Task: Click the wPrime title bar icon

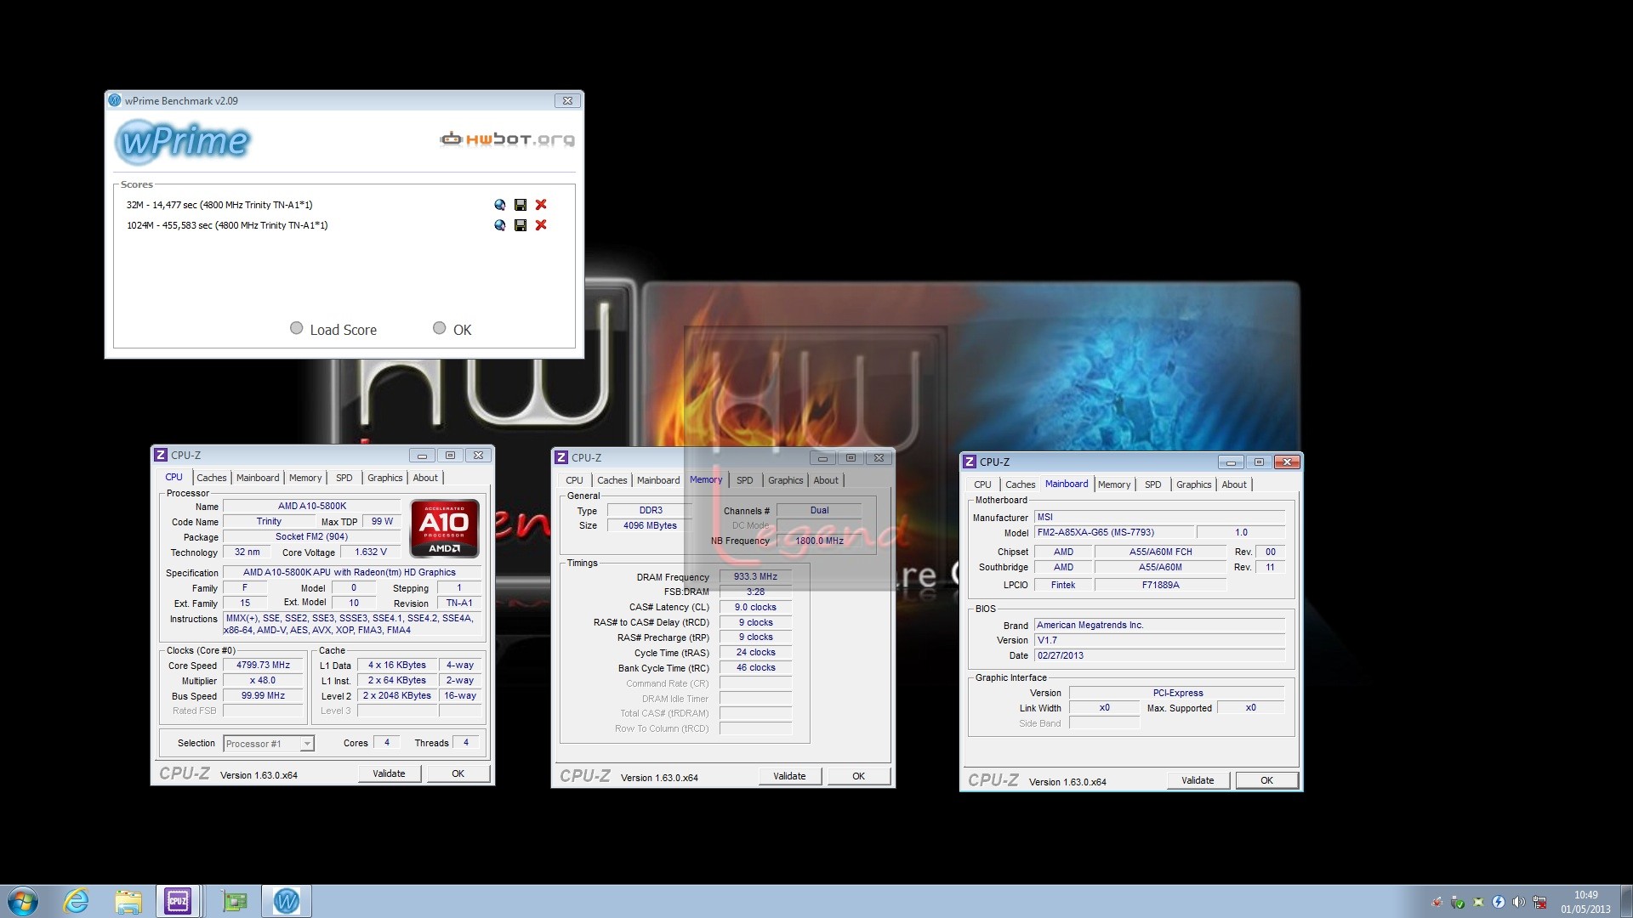Action: pos(115,100)
